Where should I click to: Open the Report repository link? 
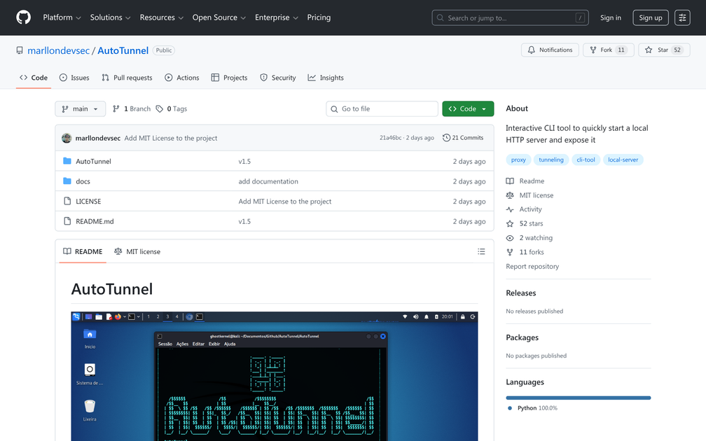click(x=532, y=266)
